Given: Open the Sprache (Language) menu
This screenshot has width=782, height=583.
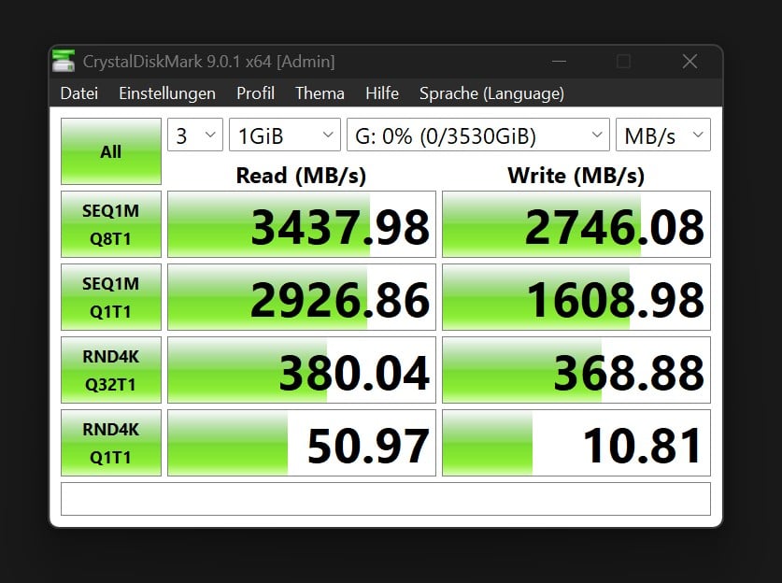Looking at the screenshot, I should pos(491,93).
